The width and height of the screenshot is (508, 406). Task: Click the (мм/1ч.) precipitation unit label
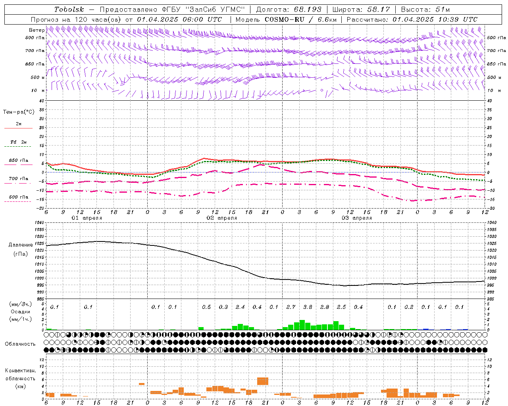click(21, 319)
